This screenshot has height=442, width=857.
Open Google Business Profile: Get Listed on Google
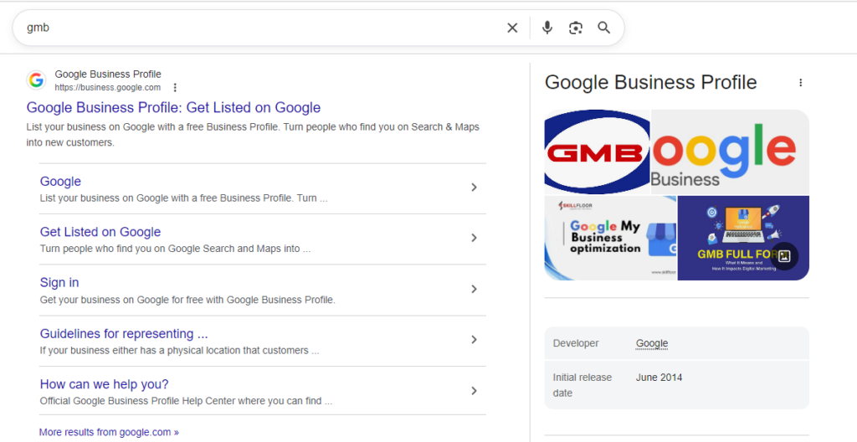coord(173,108)
